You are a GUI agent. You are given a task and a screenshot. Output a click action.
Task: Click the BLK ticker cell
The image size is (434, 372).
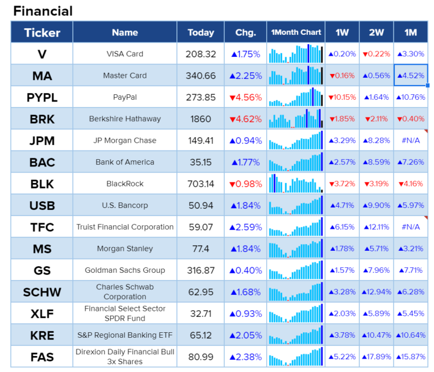click(42, 184)
